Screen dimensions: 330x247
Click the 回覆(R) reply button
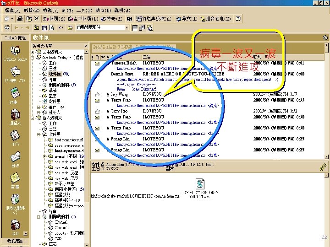(54, 19)
